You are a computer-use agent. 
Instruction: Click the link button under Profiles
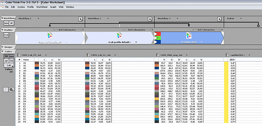(6, 35)
